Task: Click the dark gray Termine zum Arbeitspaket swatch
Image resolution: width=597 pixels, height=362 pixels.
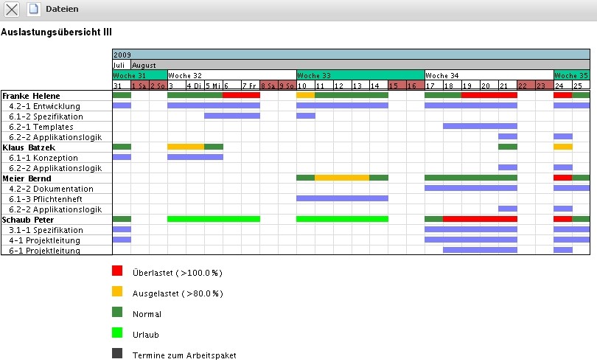Action: (x=117, y=354)
